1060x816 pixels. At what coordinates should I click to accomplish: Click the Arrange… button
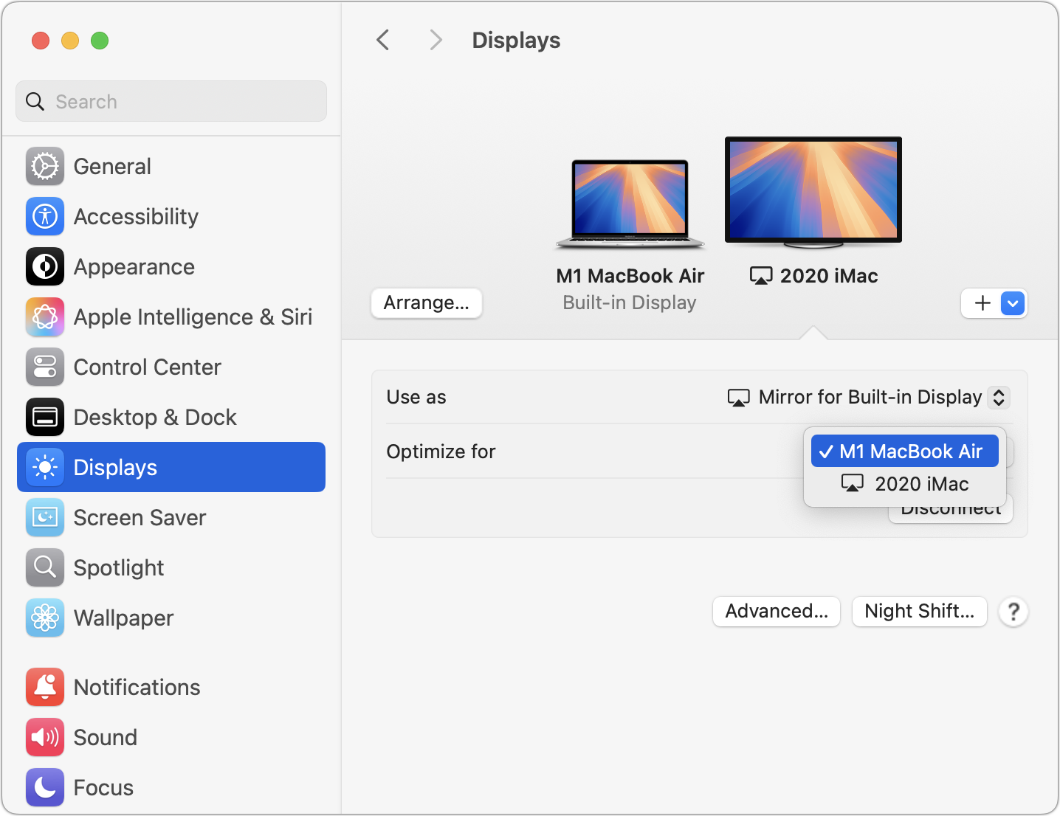pos(427,303)
